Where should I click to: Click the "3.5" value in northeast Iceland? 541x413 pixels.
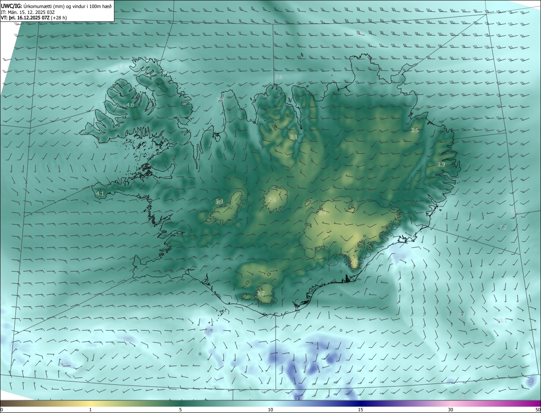coord(415,130)
